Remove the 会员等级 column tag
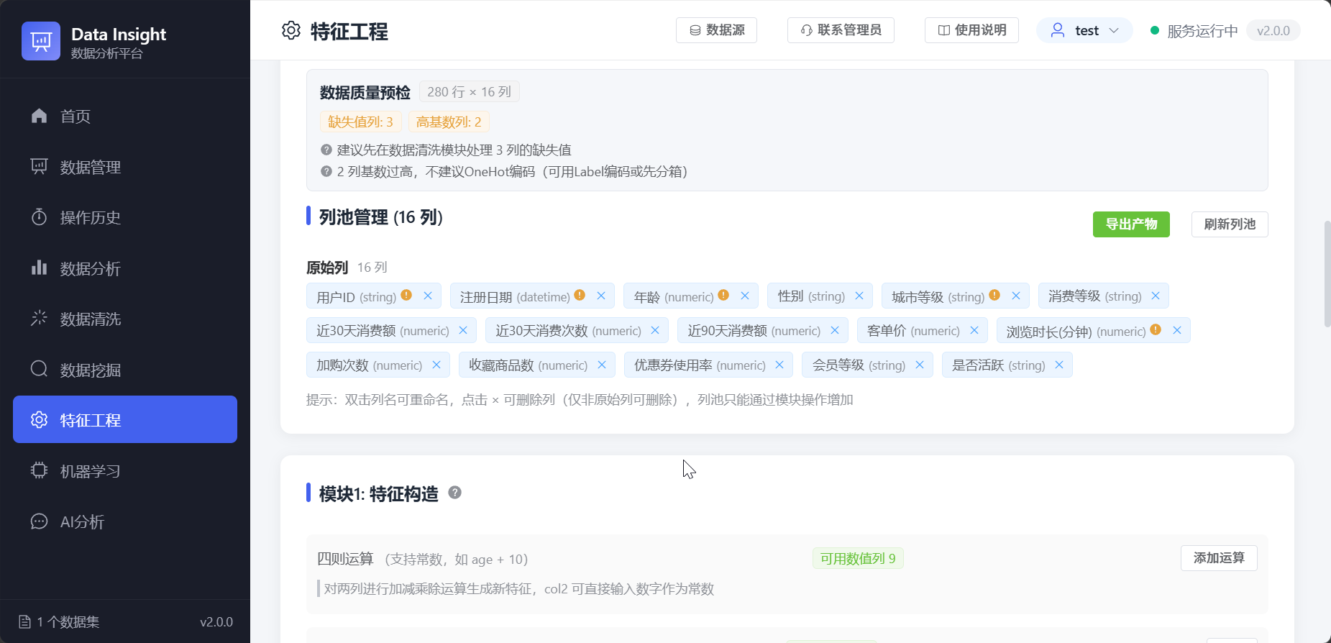 [x=920, y=365]
